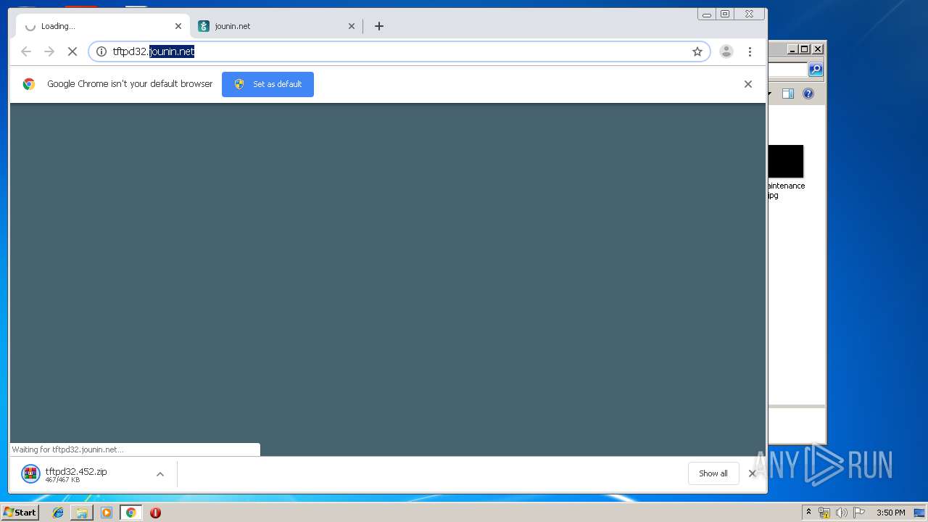The image size is (928, 522).
Task: Minimize the Chrome window
Action: click(707, 14)
